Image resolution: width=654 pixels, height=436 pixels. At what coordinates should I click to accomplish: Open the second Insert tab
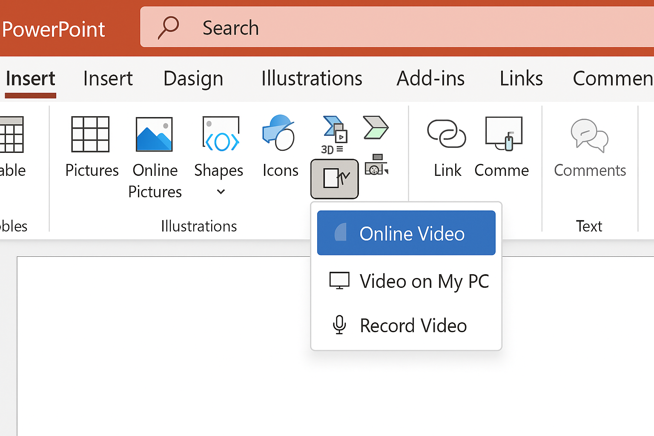click(108, 78)
